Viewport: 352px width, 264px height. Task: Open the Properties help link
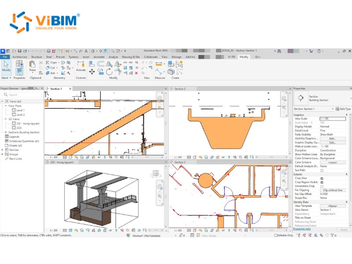[x=302, y=229]
